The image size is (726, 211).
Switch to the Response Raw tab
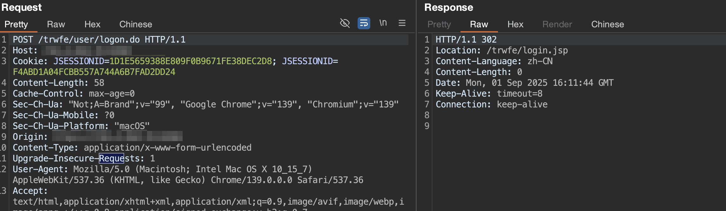[x=479, y=24]
